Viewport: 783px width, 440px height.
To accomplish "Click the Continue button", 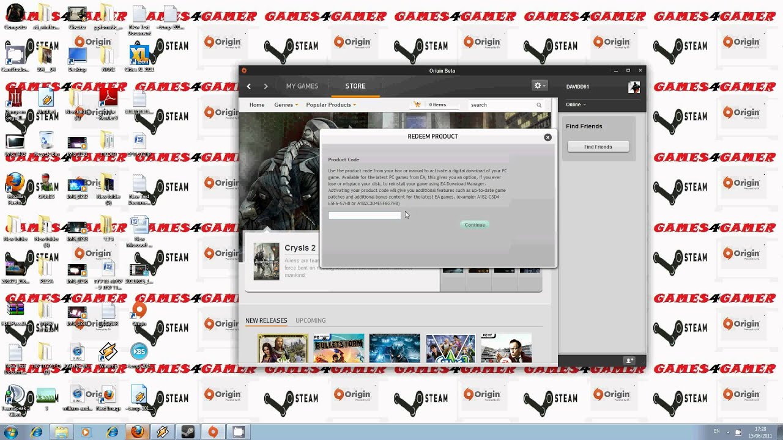I will tap(475, 225).
